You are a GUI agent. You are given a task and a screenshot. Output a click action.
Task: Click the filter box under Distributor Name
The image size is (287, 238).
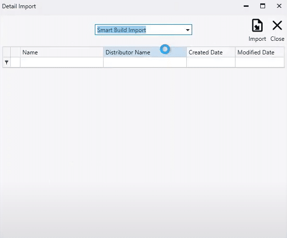[145, 62]
